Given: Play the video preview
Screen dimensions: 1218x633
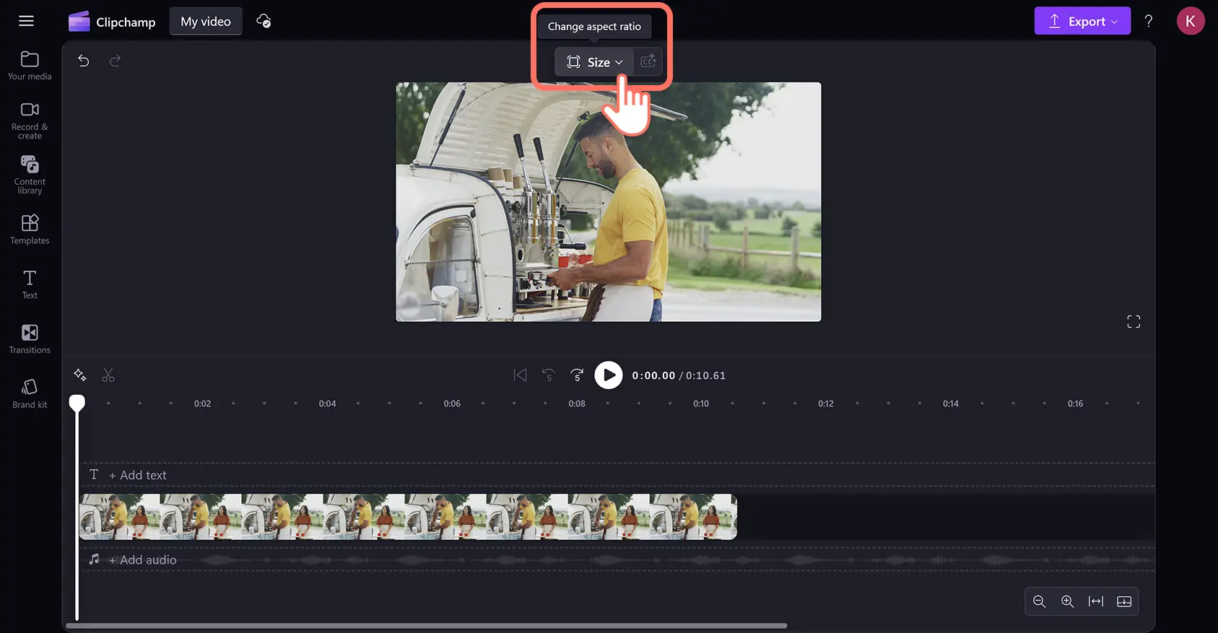Looking at the screenshot, I should click(x=609, y=375).
